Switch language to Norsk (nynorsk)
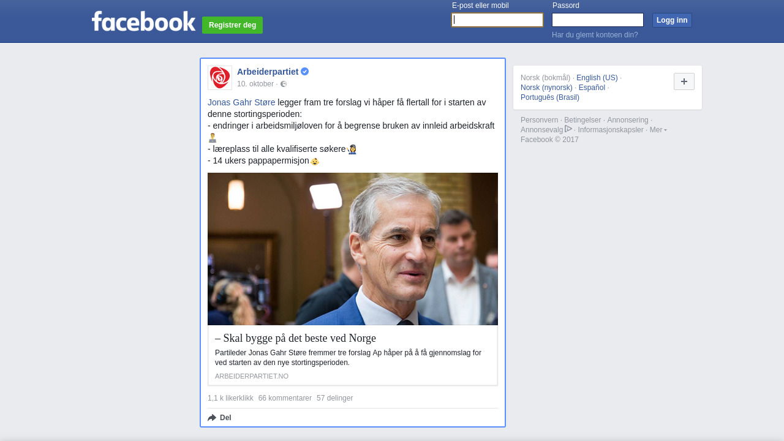Screen dimensions: 784x441 546,88
